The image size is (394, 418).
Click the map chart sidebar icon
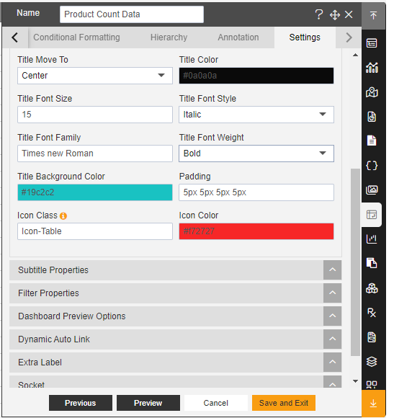pos(372,92)
